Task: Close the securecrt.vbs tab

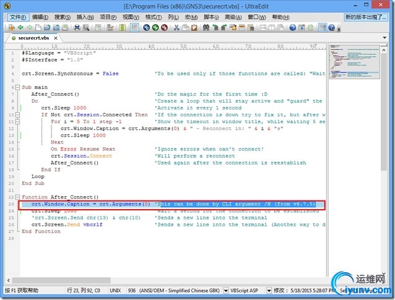Action: [56, 38]
